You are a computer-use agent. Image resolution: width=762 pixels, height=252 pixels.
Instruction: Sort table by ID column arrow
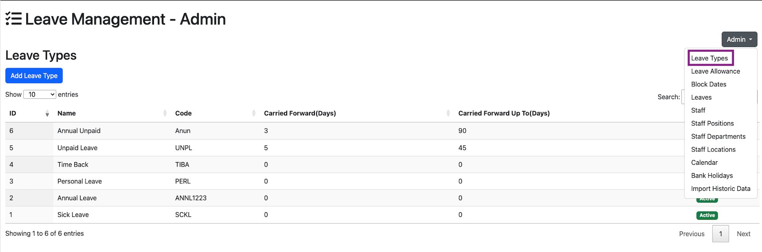(47, 114)
